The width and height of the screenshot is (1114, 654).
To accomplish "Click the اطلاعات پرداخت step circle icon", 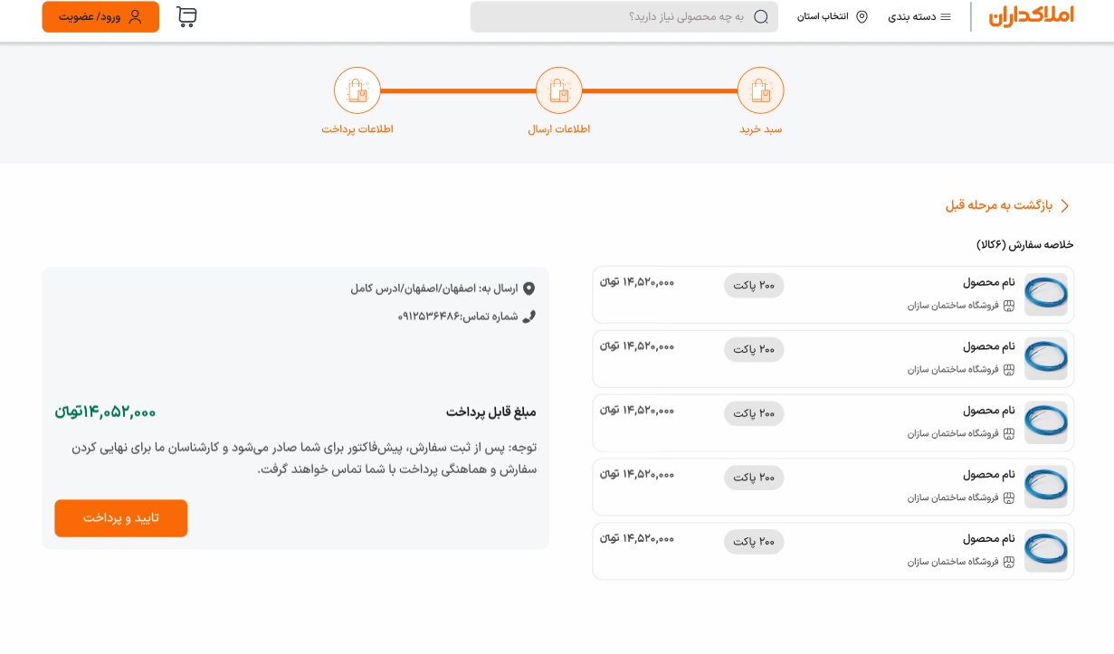I will click(x=357, y=90).
